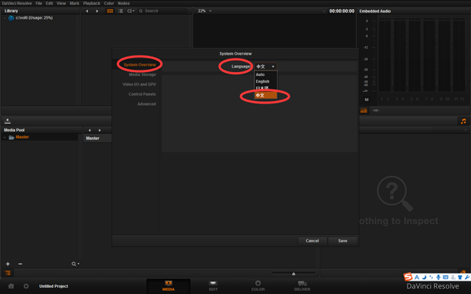
Task: Select System Overview in preferences sidebar
Action: tap(140, 65)
